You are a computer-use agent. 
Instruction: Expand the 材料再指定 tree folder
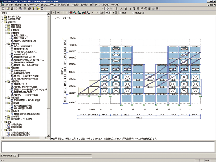(x=6, y=25)
